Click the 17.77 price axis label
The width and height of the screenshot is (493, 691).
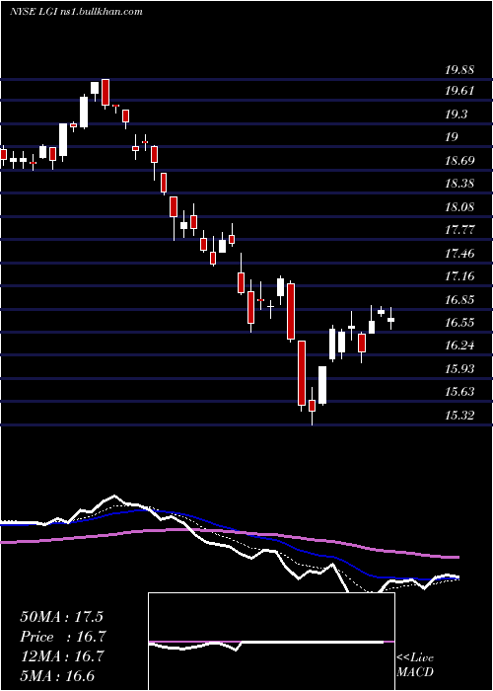point(459,230)
